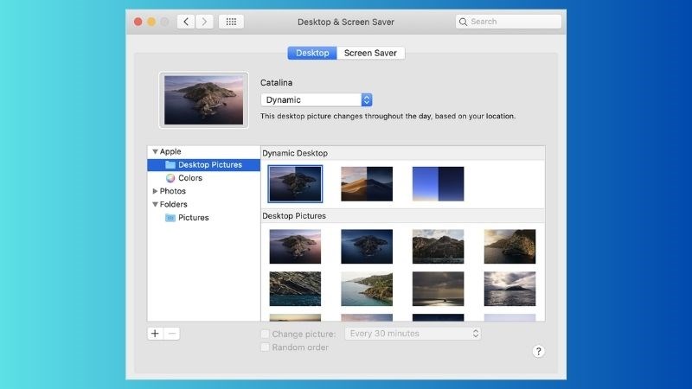Viewport: 692px width, 389px height.
Task: Select the aerial green coastline picture
Action: tap(367, 289)
